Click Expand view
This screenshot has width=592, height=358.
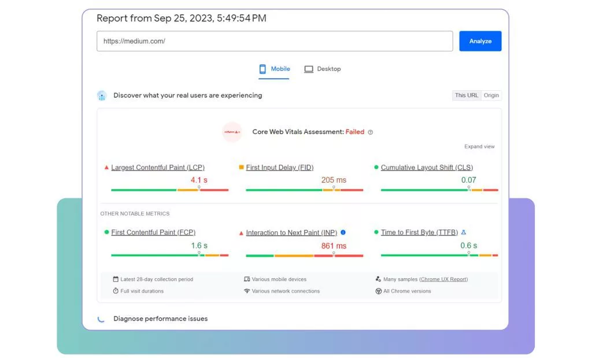coord(479,146)
